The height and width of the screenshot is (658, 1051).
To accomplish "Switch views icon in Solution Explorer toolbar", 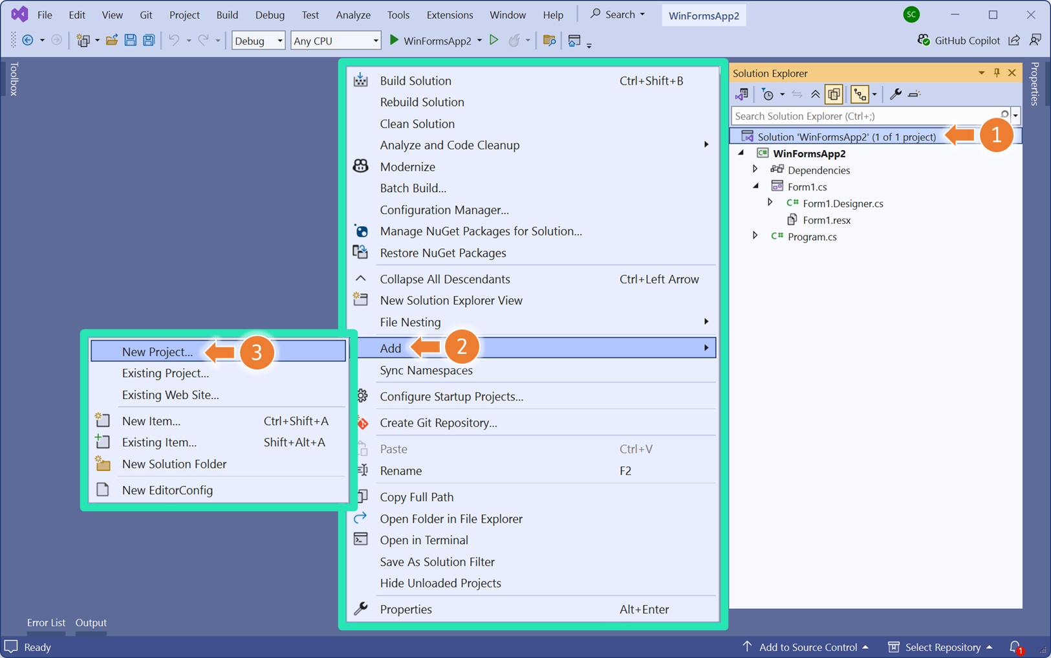I will 742,94.
